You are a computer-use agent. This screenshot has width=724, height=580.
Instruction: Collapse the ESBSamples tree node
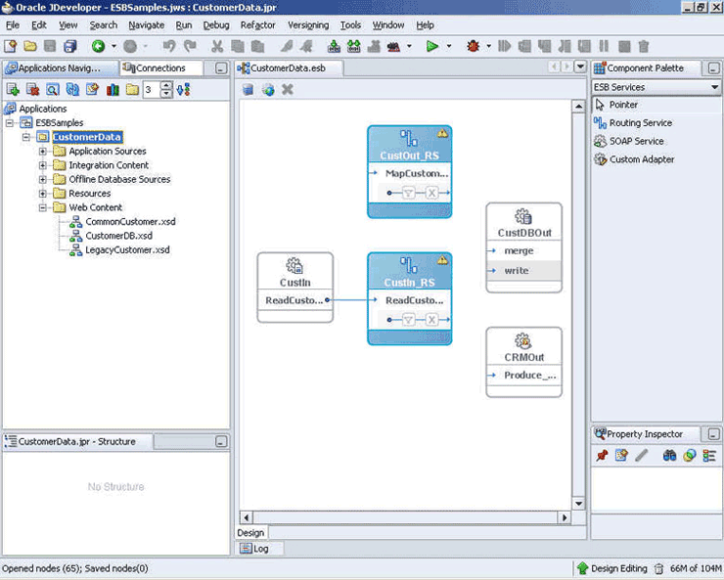(x=10, y=122)
